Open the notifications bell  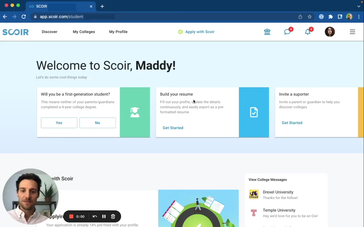click(x=307, y=32)
